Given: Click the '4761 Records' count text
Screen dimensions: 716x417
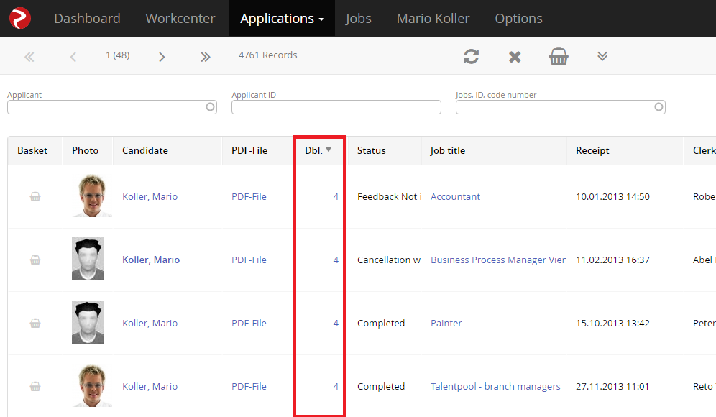Looking at the screenshot, I should (267, 55).
